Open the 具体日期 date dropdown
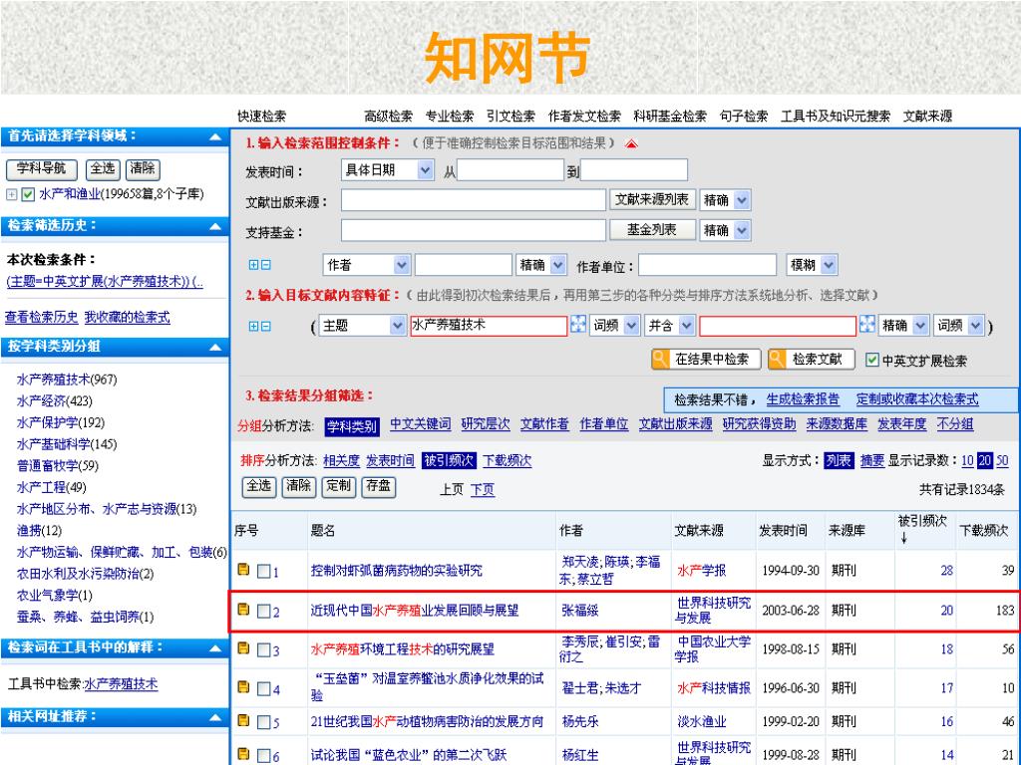This screenshot has height=765, width=1021. [388, 170]
